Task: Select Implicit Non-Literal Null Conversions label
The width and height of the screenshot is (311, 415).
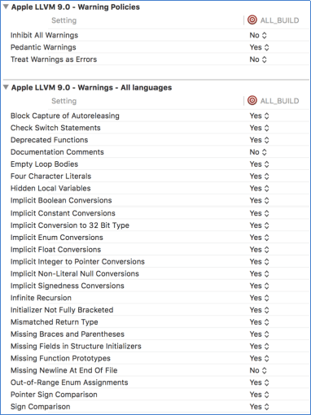Action: (75, 273)
